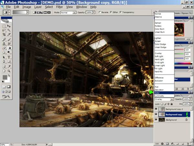The height and width of the screenshot is (146, 194).
Task: Select the Slice tool
Action: pyautogui.click(x=9, y=34)
